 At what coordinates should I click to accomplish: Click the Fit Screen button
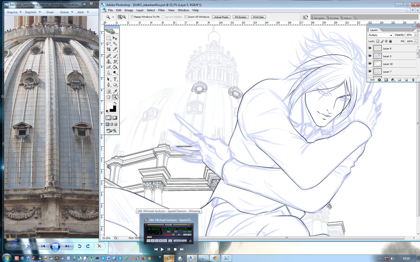click(241, 17)
